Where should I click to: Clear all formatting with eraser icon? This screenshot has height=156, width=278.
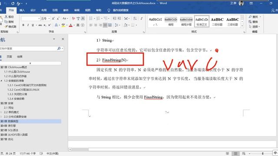pyautogui.click(x=73, y=19)
